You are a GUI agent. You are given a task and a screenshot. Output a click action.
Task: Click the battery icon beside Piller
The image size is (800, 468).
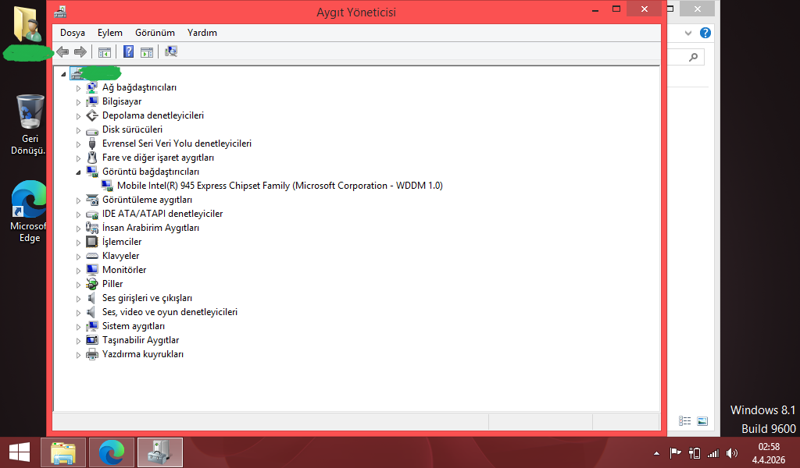click(92, 284)
